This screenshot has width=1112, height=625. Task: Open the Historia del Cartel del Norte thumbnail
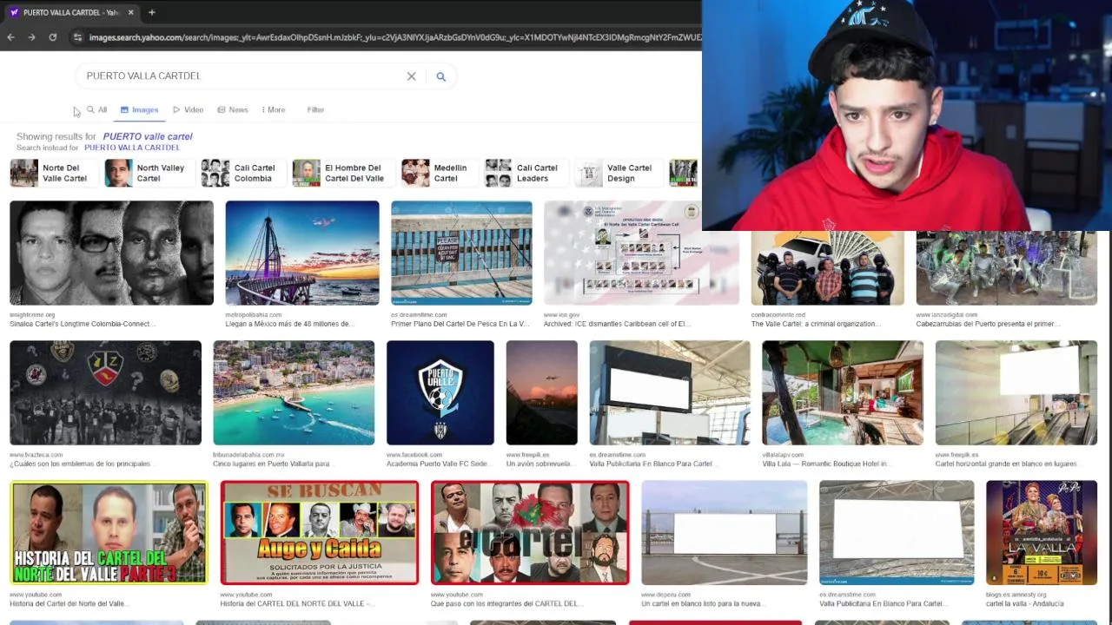pos(109,532)
